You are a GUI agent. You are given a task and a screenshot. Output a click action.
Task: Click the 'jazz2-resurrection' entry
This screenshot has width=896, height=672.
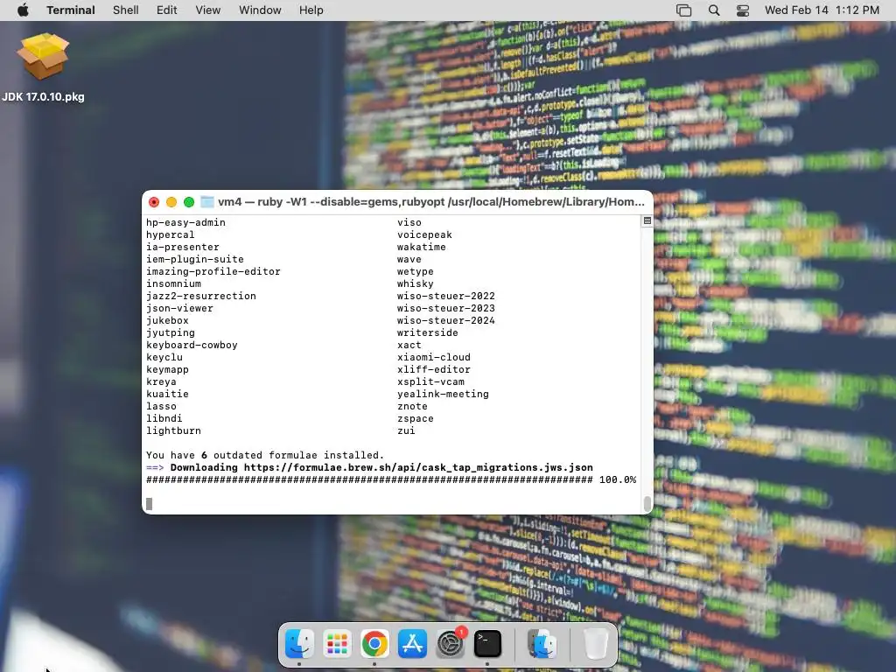click(201, 296)
